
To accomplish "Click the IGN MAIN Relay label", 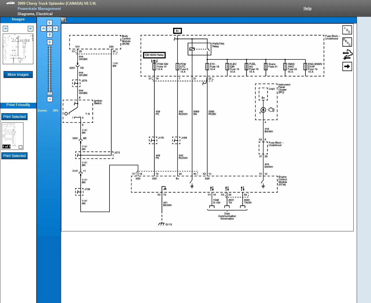I will (154, 55).
